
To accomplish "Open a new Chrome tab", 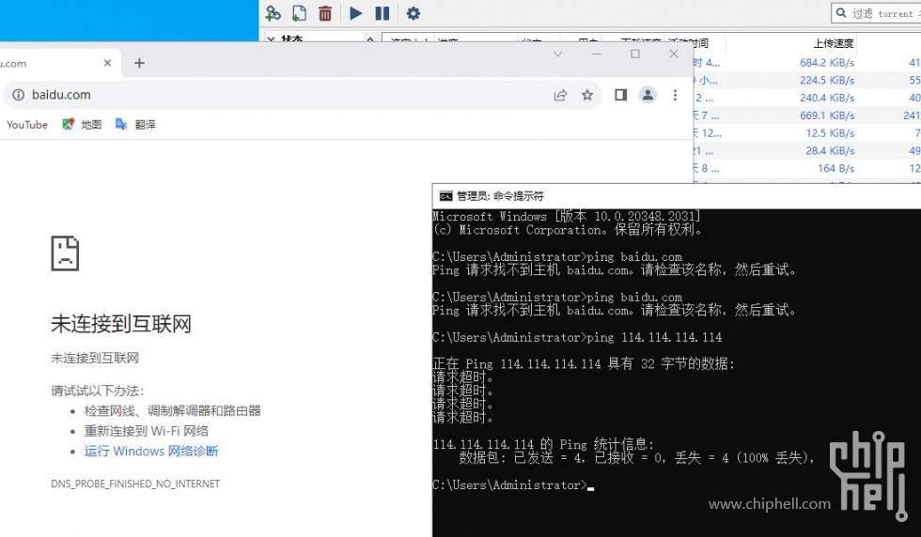I will tap(139, 63).
